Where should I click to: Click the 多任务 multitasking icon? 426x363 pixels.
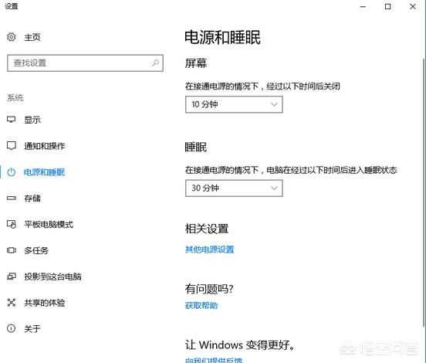coord(12,250)
